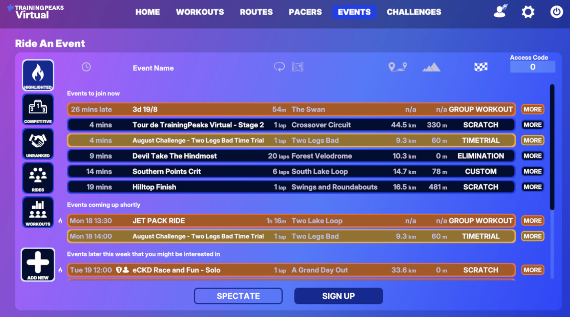
Task: Open the Challenges tab
Action: pyautogui.click(x=414, y=12)
